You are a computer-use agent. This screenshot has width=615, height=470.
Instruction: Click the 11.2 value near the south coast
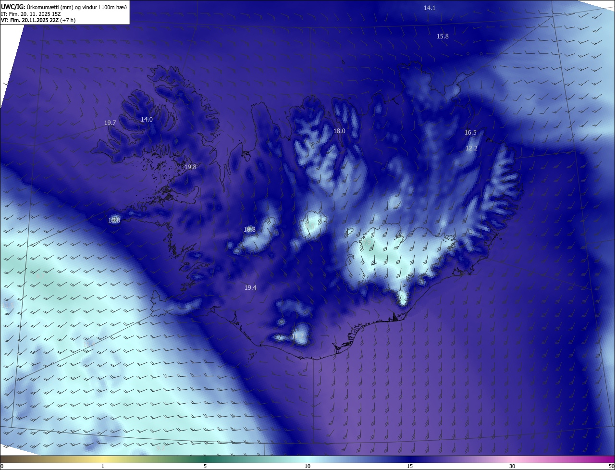[298, 336]
